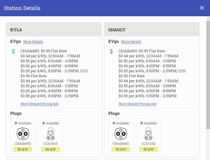Click green Available checkmark on KYLA CHAdeMO
Viewport: 210px width, 160px height.
point(16,123)
